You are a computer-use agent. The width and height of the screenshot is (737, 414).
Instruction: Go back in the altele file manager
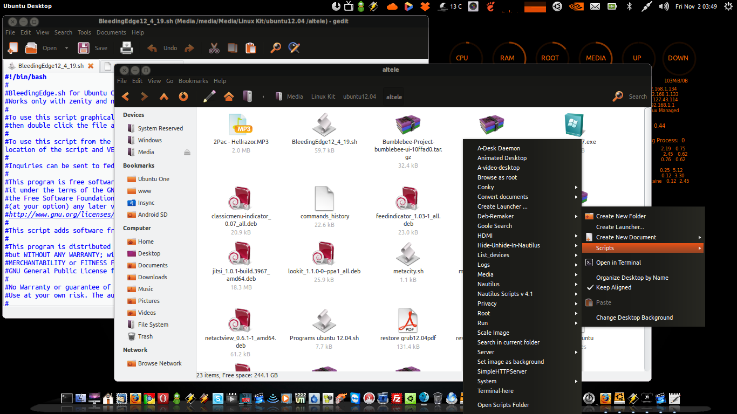pos(125,96)
